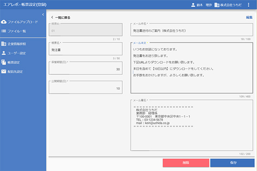The image size is (257, 171).
Task: Click the エアレポ - 帳票設定(登録) title
Action: [25, 5]
